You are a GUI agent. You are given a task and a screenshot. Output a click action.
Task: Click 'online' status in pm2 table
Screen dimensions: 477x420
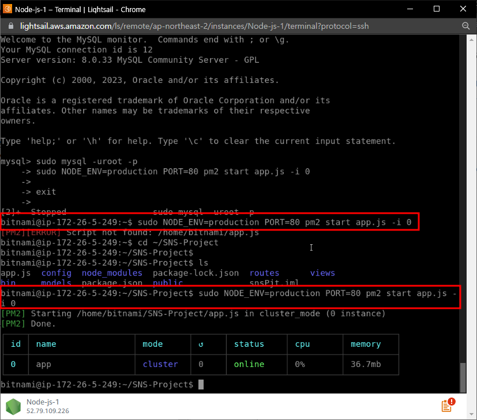(249, 364)
